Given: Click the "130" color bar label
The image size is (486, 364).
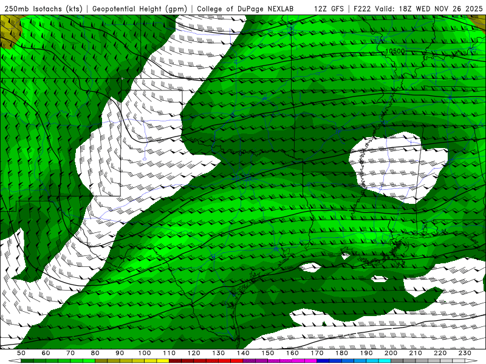Looking at the screenshot, I should [x=219, y=353].
